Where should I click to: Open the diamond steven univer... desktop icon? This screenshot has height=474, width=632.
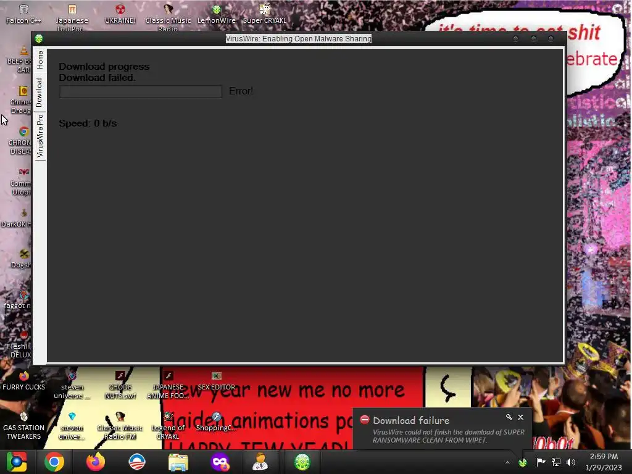coord(72,426)
